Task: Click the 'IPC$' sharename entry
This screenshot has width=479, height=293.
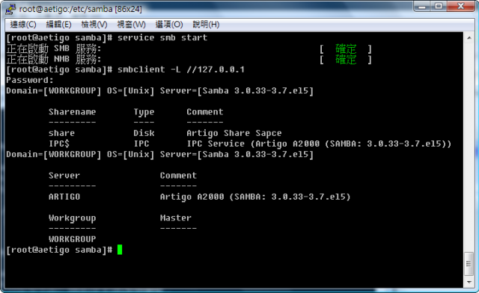Action: (59, 144)
